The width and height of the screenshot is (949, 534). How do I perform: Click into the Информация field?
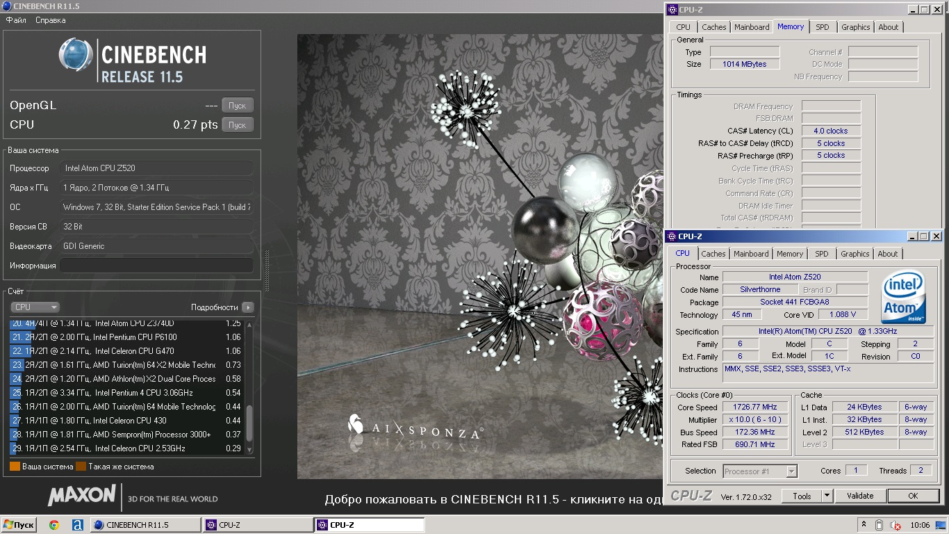tap(156, 266)
